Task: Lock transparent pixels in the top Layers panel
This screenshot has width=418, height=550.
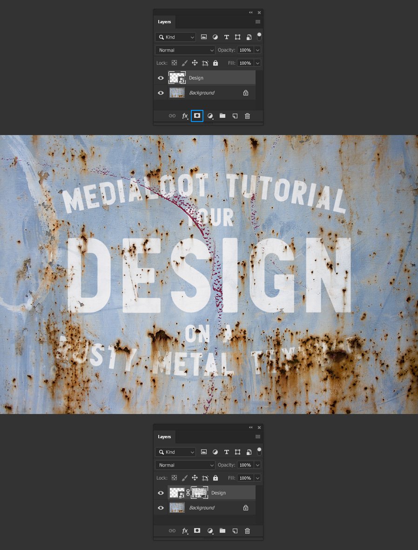Action: click(174, 63)
